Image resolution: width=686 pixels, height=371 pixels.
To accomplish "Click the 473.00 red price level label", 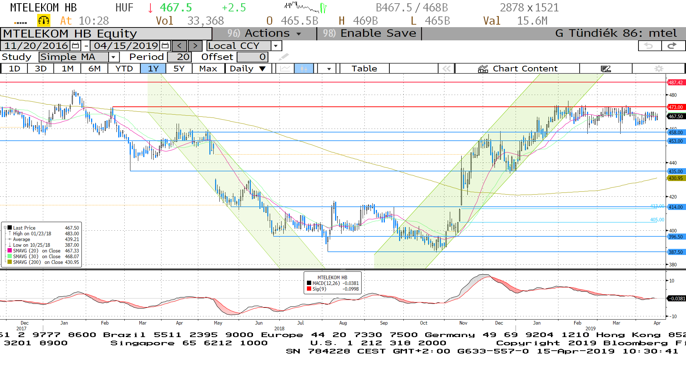I will pyautogui.click(x=676, y=107).
